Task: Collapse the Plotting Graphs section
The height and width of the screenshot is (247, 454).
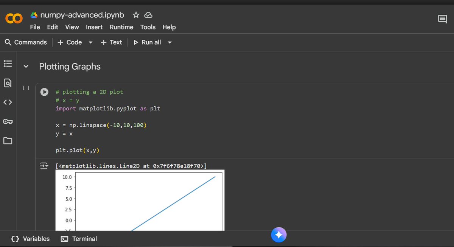Action: [26, 67]
